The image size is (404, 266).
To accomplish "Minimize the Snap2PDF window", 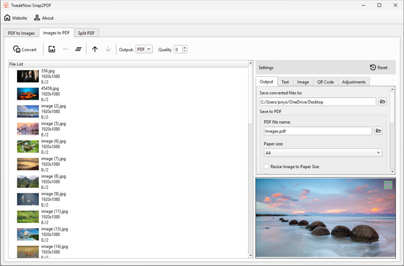I will click(363, 5).
